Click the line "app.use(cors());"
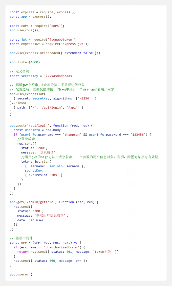The width and height of the screenshot is (172, 286). [x=25, y=30]
